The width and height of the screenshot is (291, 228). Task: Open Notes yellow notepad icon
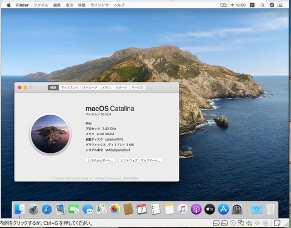(x=169, y=209)
